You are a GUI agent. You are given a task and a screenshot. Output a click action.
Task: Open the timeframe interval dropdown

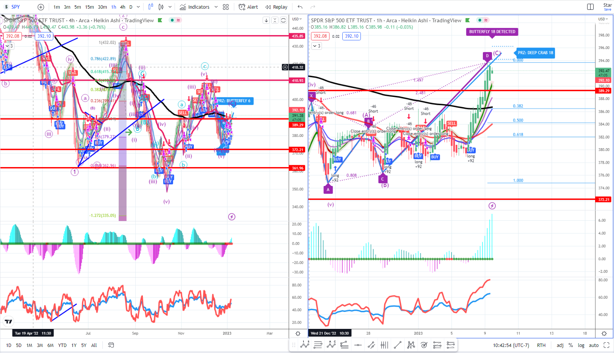coord(138,7)
